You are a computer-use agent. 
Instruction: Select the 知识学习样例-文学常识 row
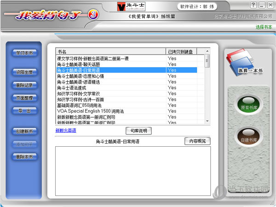click(x=127, y=93)
